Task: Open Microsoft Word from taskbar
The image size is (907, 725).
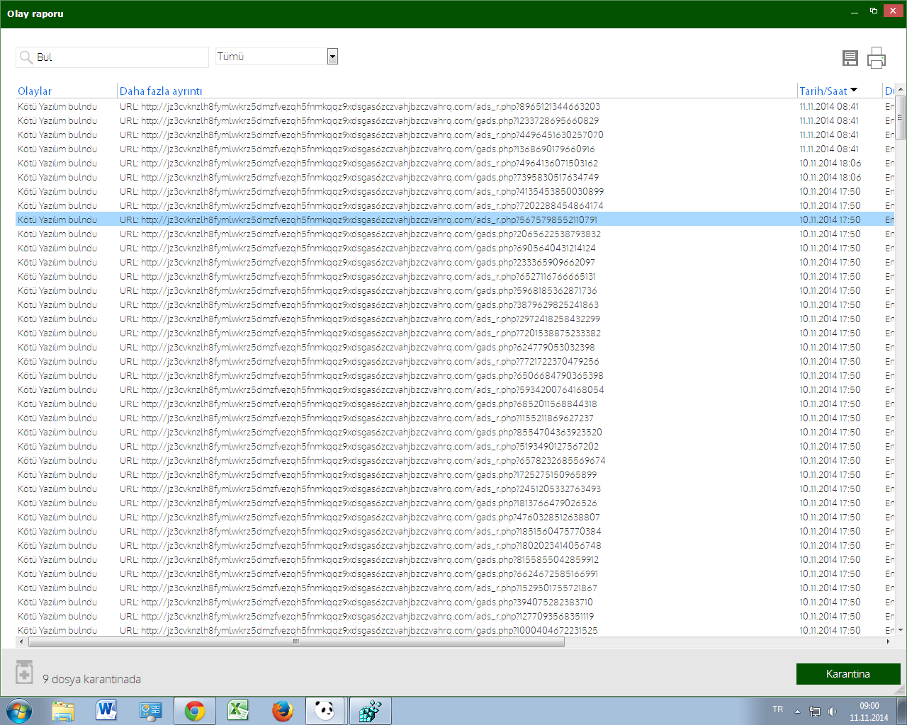Action: [x=107, y=711]
